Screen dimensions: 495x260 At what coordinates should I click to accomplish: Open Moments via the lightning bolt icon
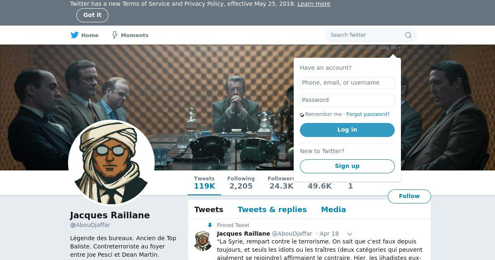pos(115,35)
